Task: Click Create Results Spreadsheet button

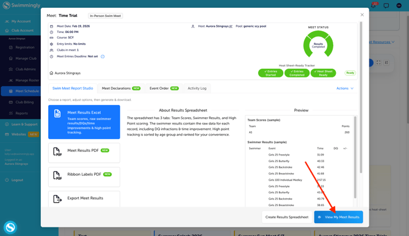Action: point(287,217)
